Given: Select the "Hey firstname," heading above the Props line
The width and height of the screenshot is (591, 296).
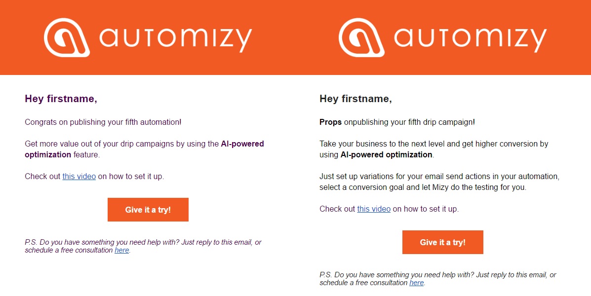Looking at the screenshot, I should tap(356, 99).
